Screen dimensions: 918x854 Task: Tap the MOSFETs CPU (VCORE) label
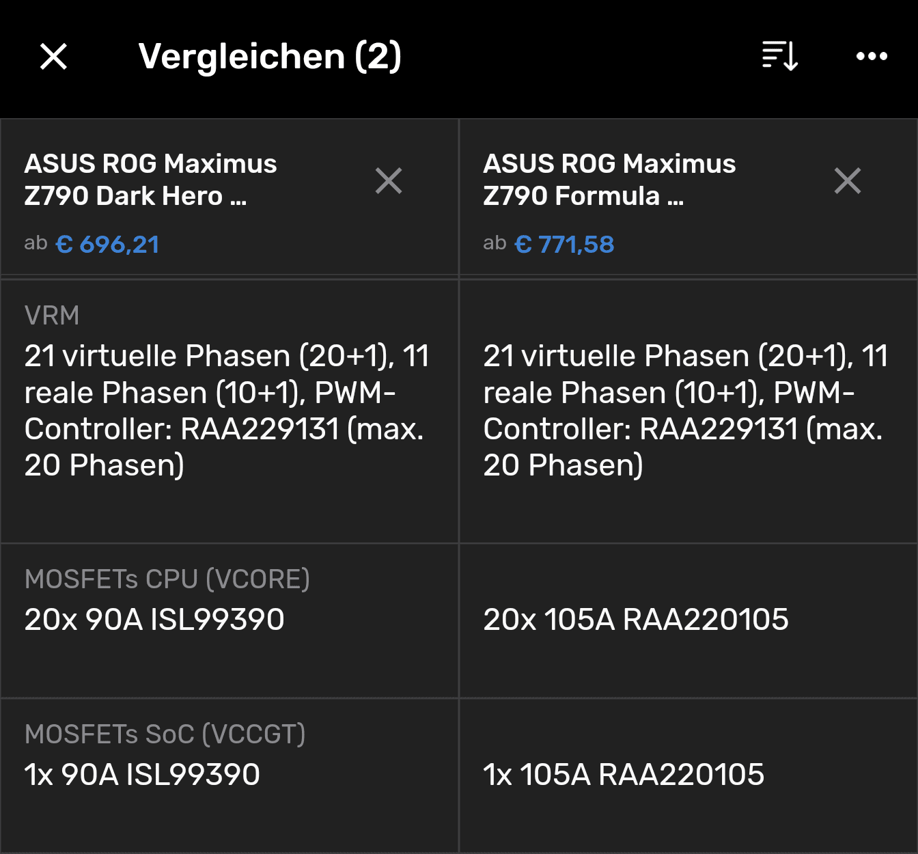(x=167, y=579)
